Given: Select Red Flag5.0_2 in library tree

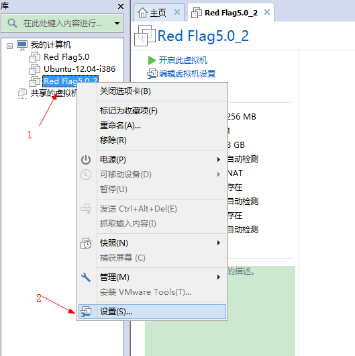Looking at the screenshot, I should pyautogui.click(x=70, y=81).
